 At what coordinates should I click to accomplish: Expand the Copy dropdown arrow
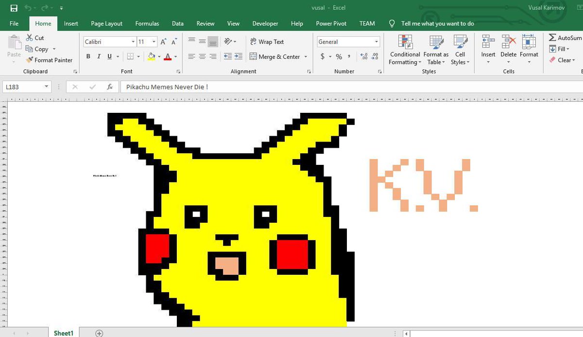54,49
